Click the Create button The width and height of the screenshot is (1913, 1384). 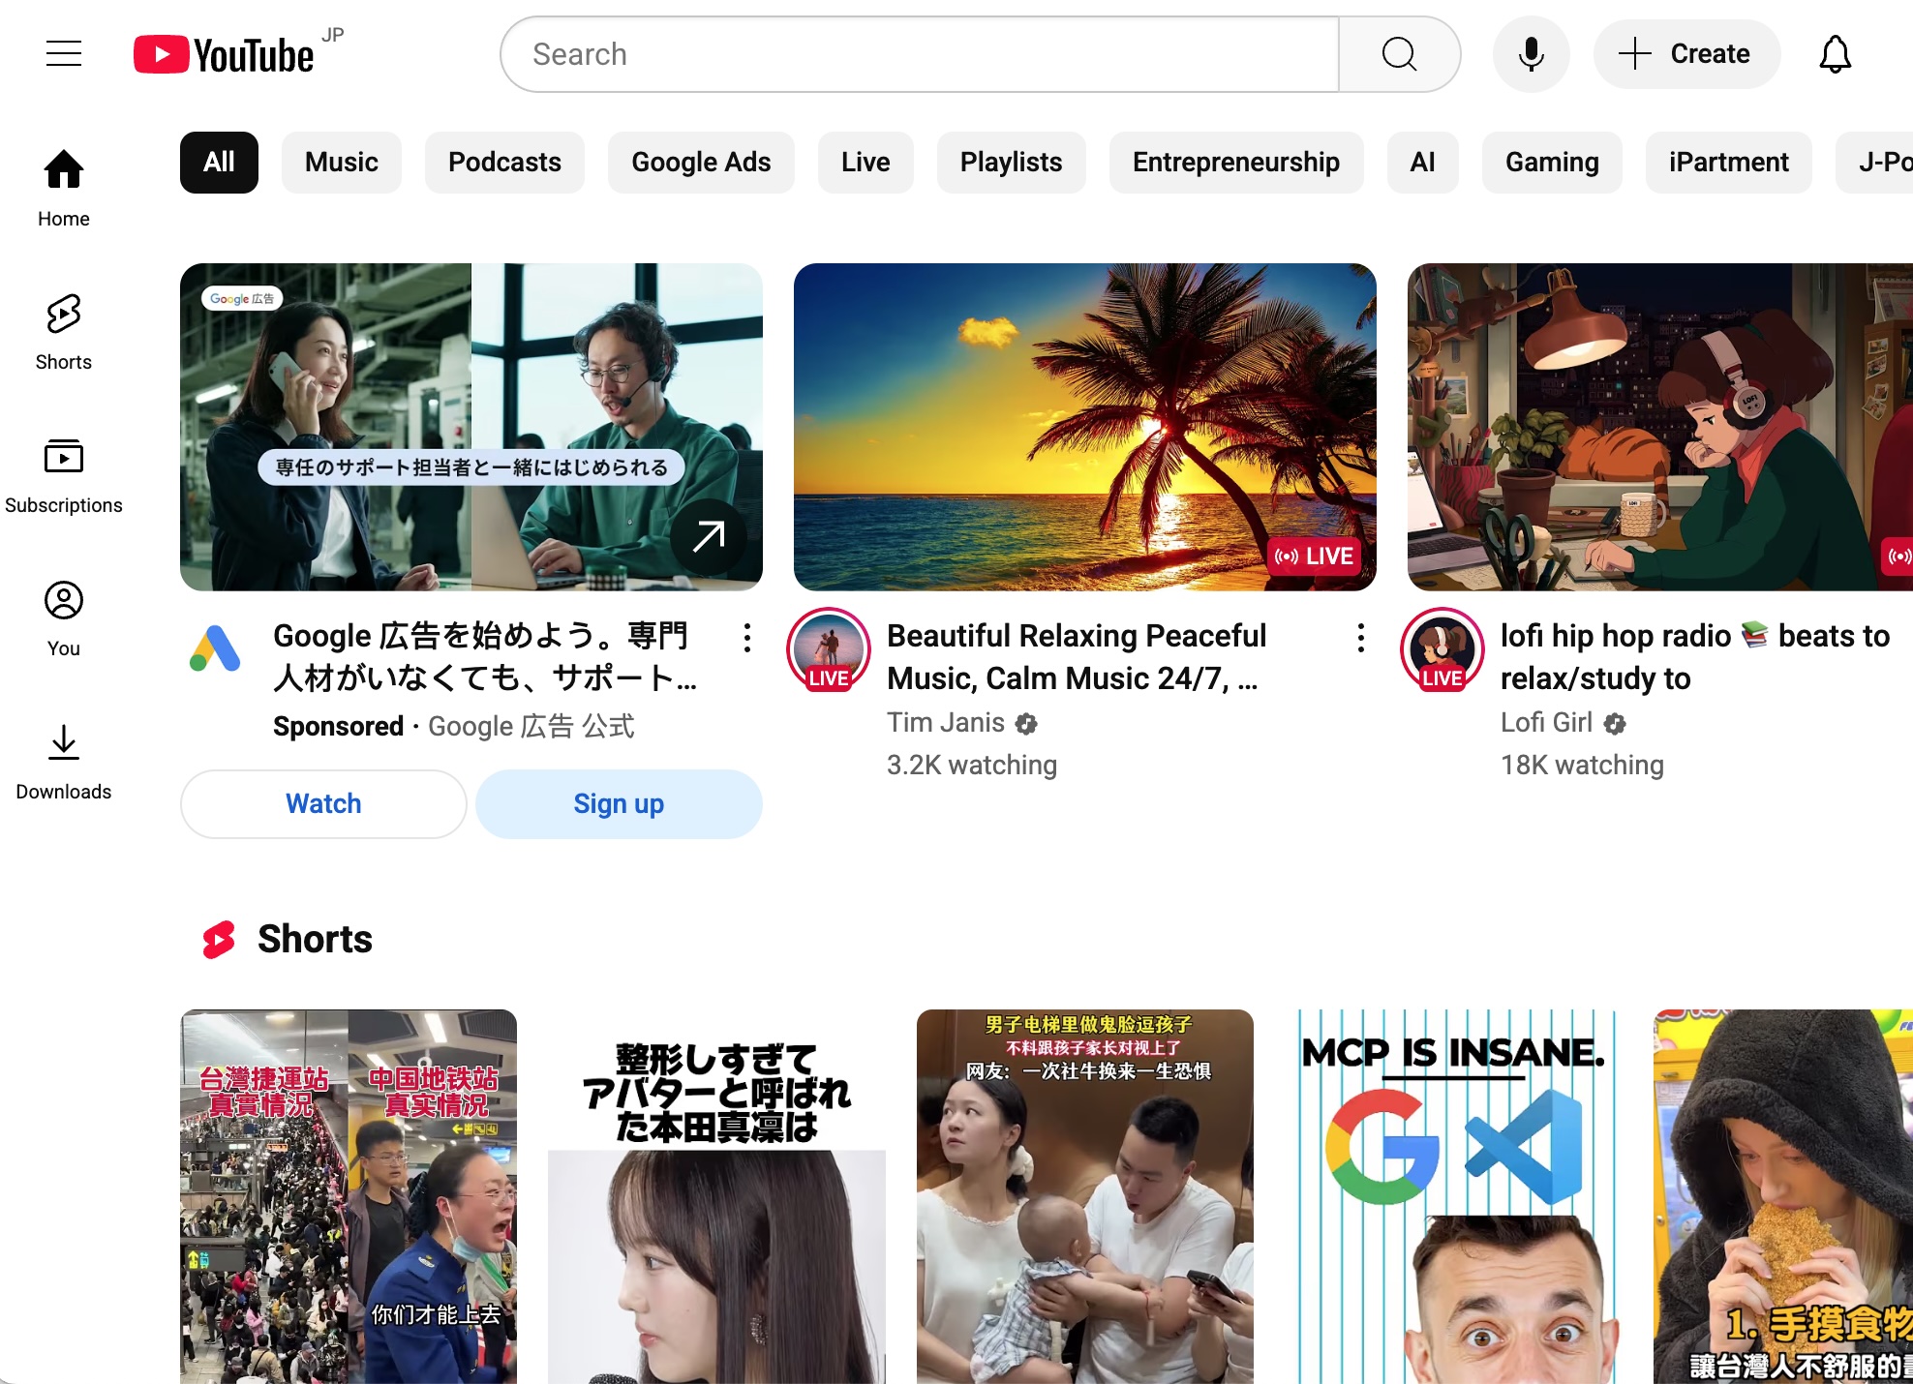click(x=1685, y=54)
